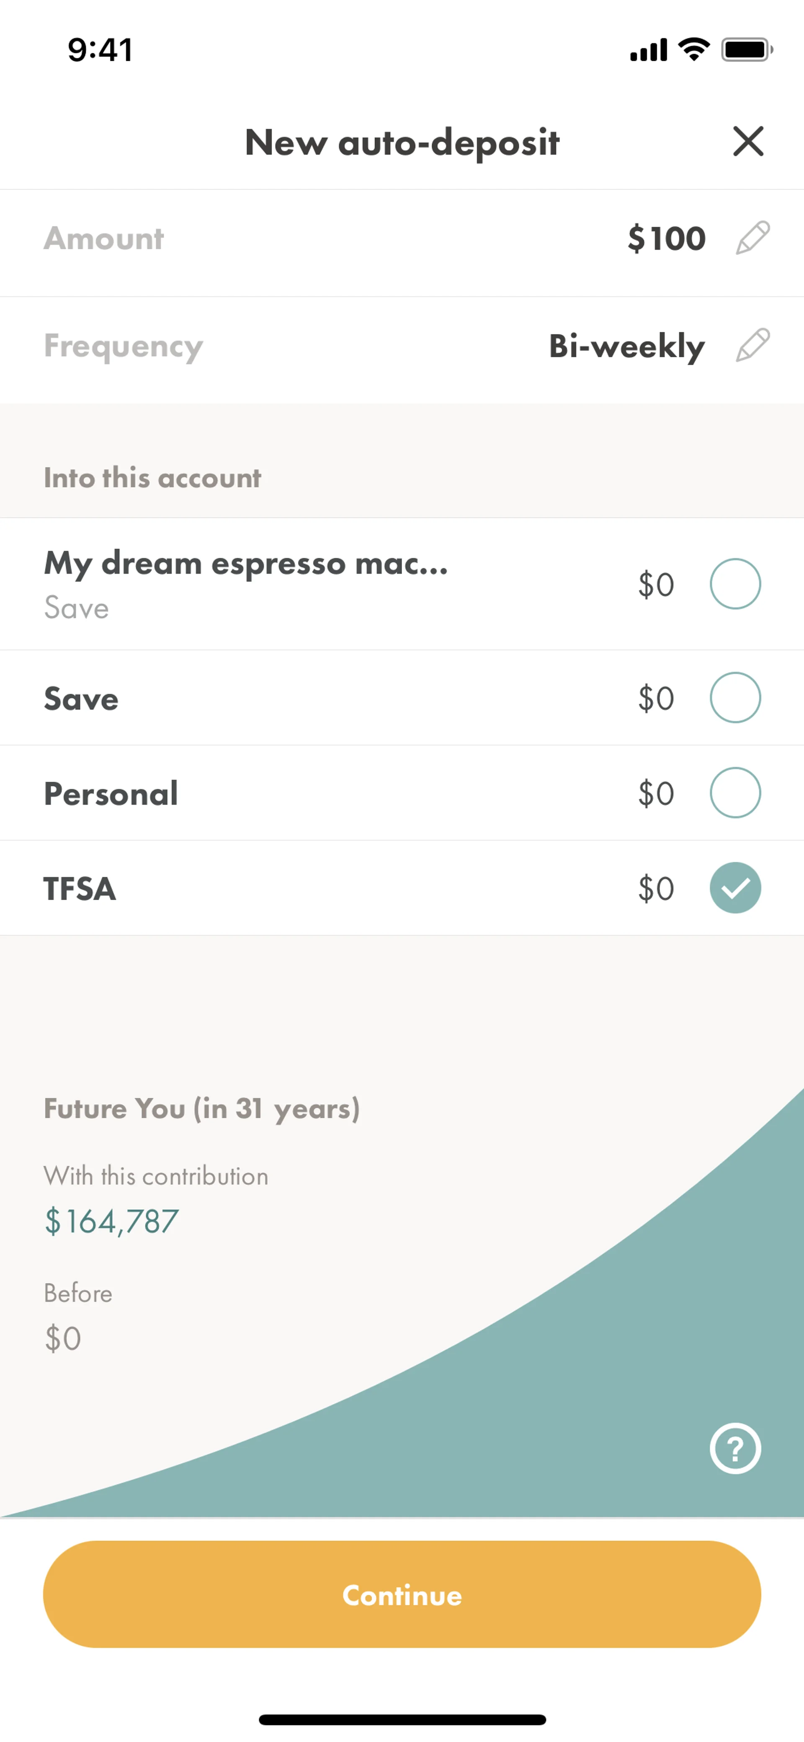Tap the battery icon in status bar
This screenshot has height=1742, width=804.
747,49
